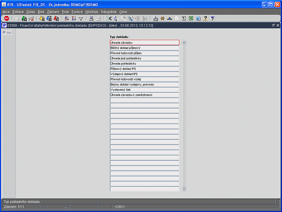Open the Funkce menu
The image size is (282, 212).
coord(77,12)
